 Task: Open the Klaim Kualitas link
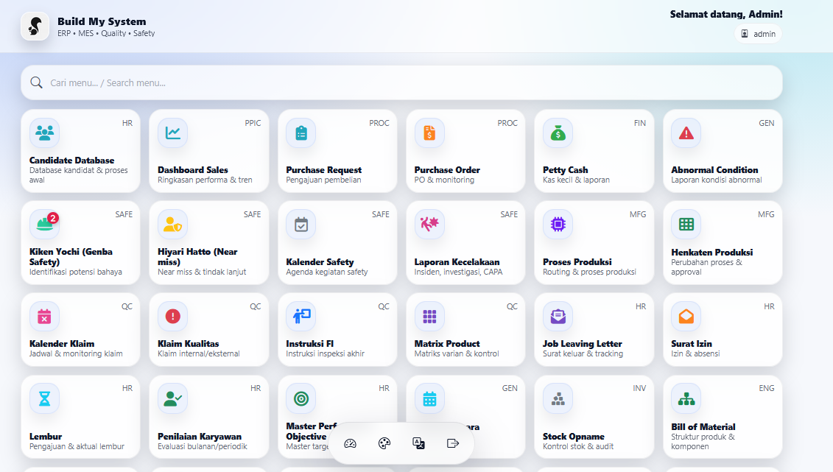coord(189,344)
